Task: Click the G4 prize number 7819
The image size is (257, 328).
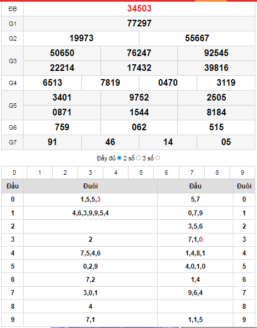Action: coord(110,83)
